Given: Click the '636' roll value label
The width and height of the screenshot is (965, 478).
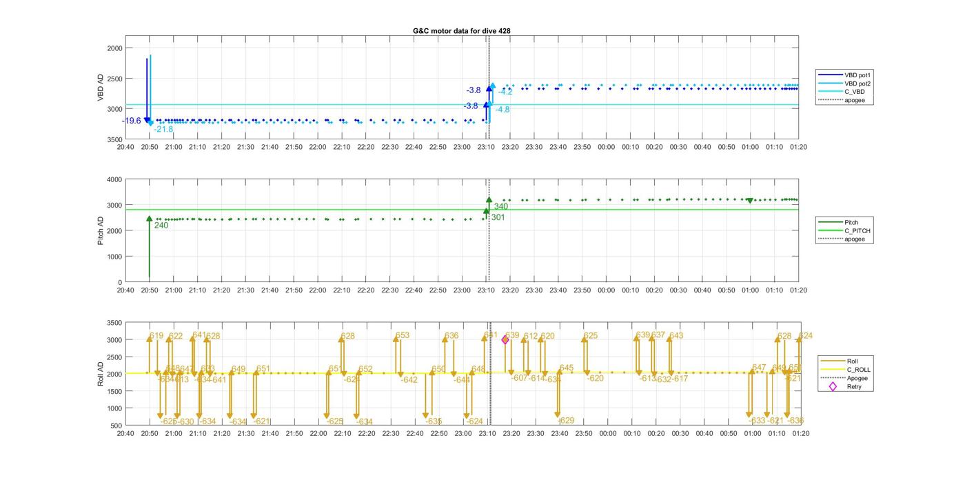Looking at the screenshot, I should [451, 336].
